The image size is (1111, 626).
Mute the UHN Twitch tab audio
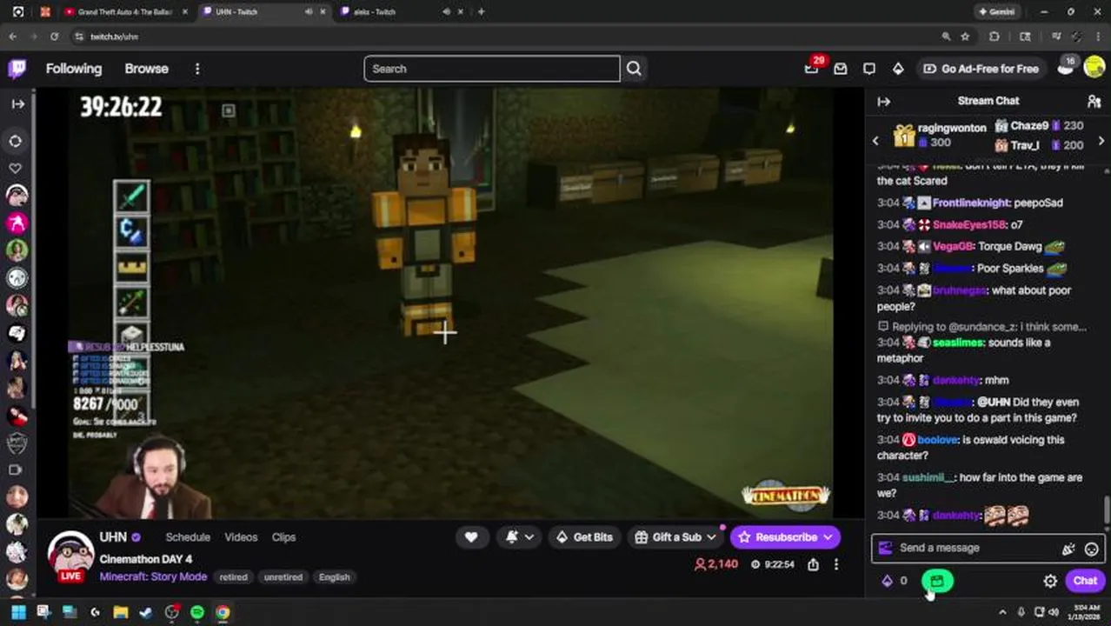(309, 12)
